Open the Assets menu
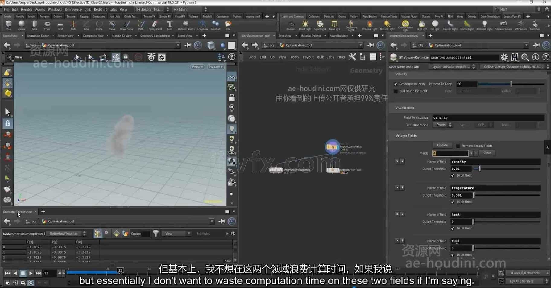This screenshot has height=288, width=551. (x=40, y=9)
